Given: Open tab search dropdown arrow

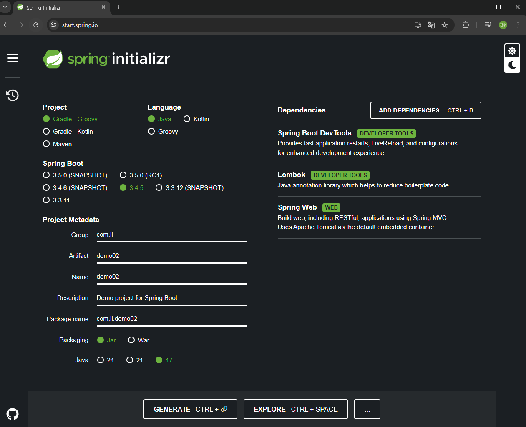Looking at the screenshot, I should point(5,7).
